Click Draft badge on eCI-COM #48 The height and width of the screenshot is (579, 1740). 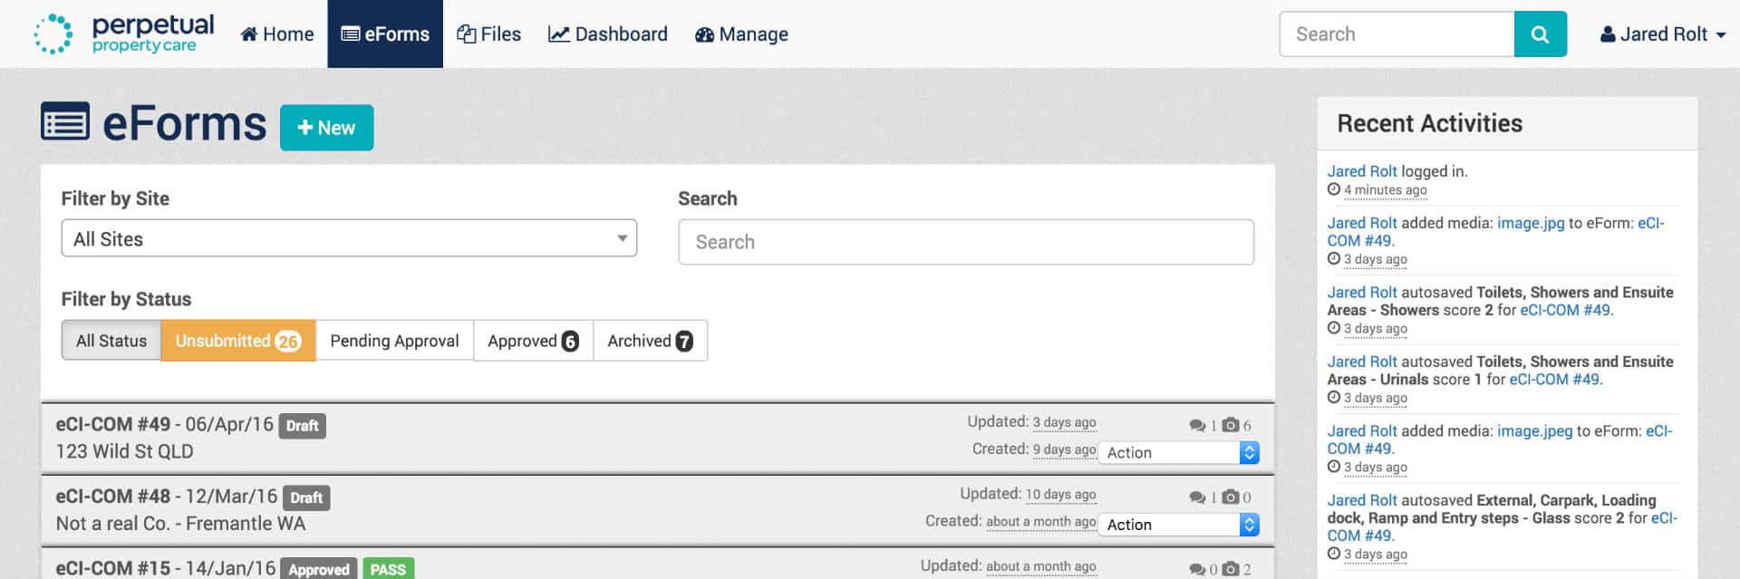306,497
